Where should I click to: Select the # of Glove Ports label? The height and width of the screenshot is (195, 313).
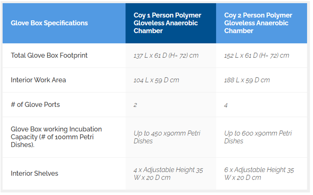coord(35,104)
